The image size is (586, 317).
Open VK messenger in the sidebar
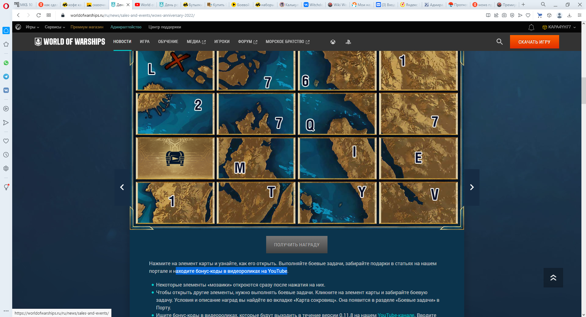pyautogui.click(x=6, y=90)
